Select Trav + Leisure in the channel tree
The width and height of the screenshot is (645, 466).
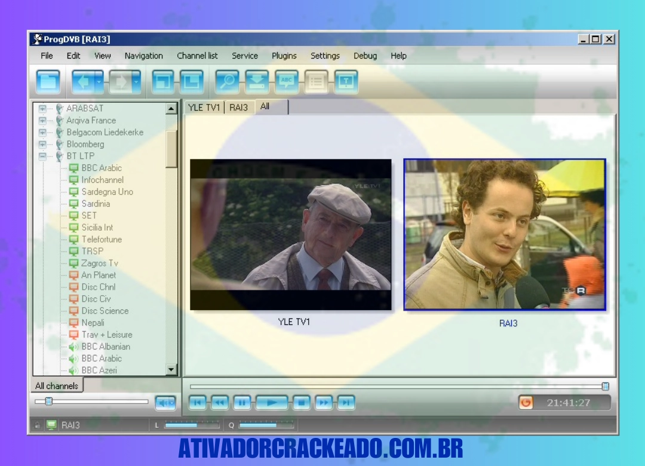[x=107, y=335]
